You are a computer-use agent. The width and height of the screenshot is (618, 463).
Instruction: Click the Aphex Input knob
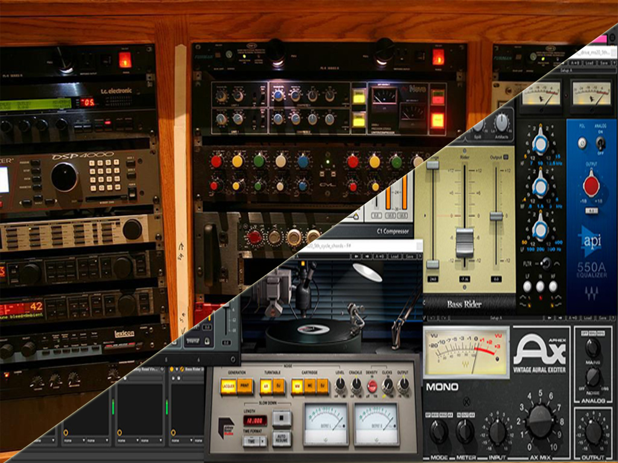click(x=497, y=432)
